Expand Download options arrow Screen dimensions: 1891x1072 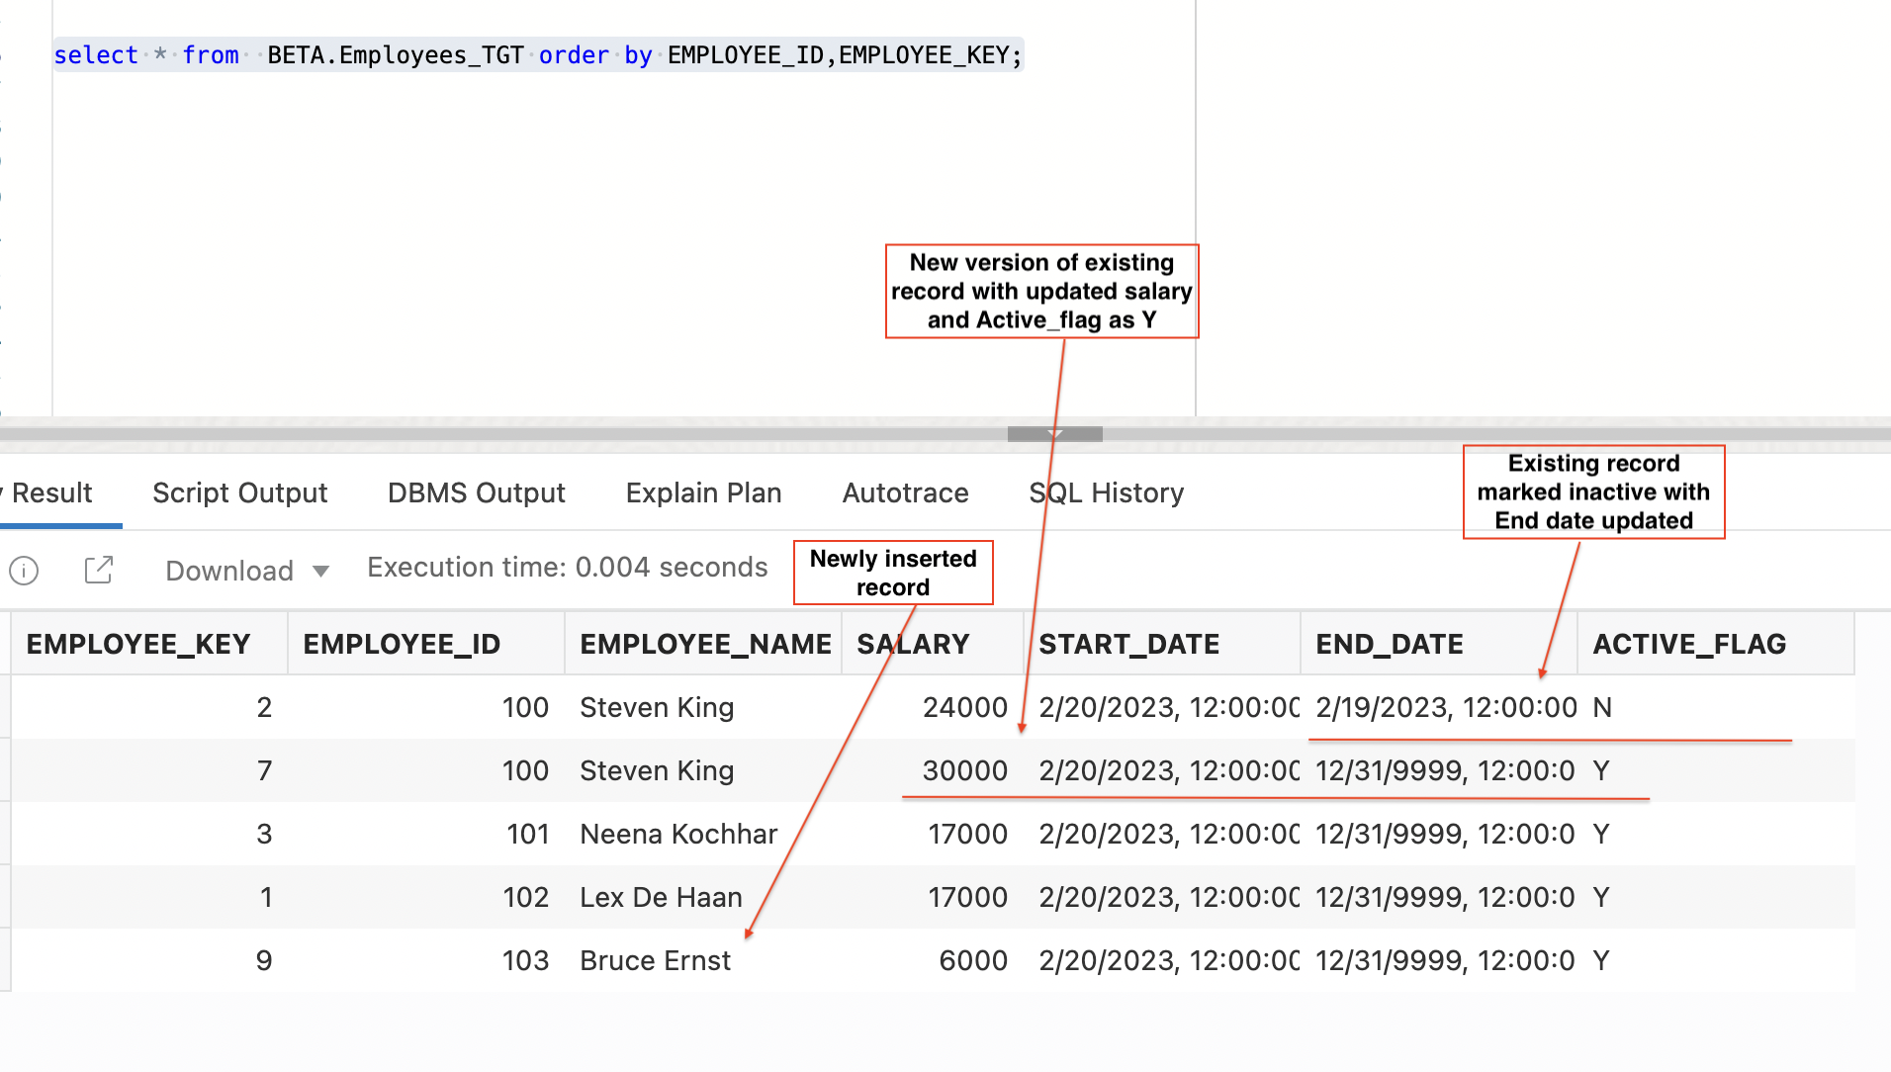click(x=319, y=572)
